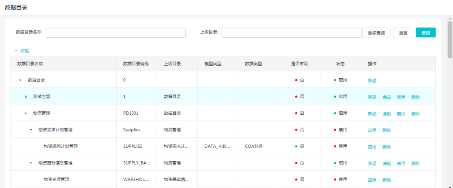The height and width of the screenshot is (188, 453).
Task: Click the 状态 column header
Action: click(x=341, y=64)
